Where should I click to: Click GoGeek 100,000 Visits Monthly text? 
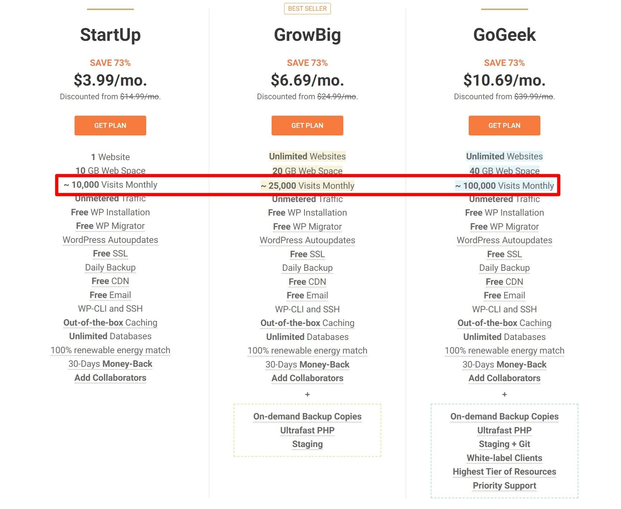click(x=504, y=186)
